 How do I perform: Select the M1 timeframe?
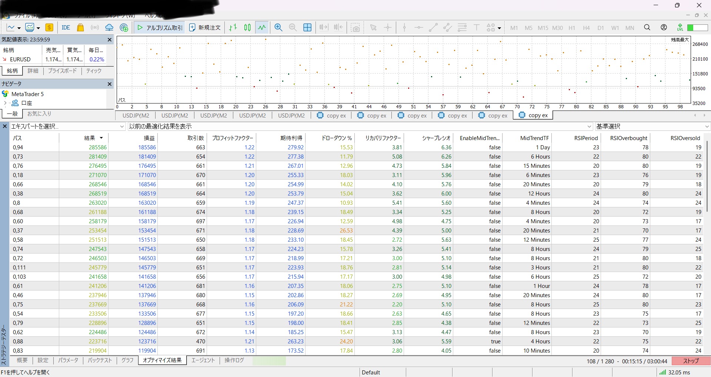(x=514, y=28)
